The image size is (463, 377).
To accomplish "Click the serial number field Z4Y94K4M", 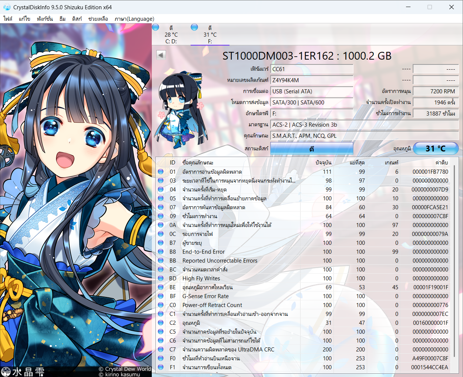I will (312, 80).
